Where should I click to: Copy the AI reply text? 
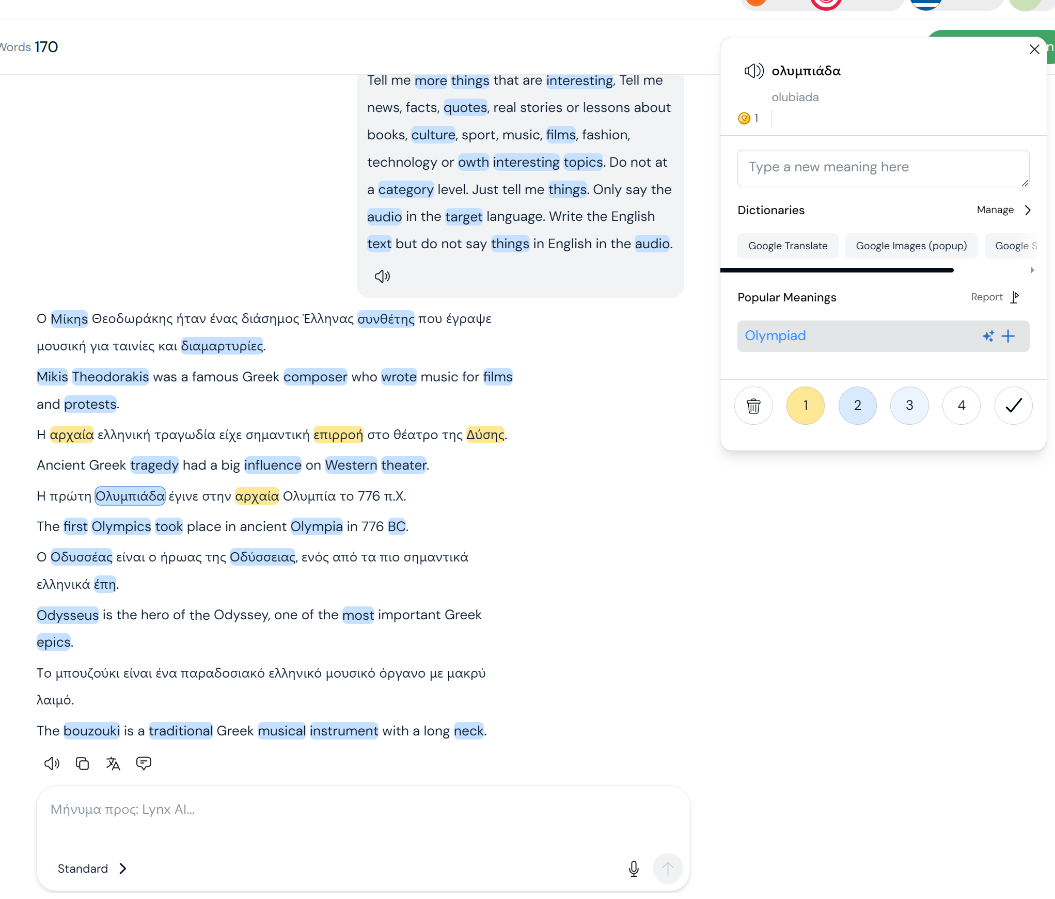click(x=82, y=763)
